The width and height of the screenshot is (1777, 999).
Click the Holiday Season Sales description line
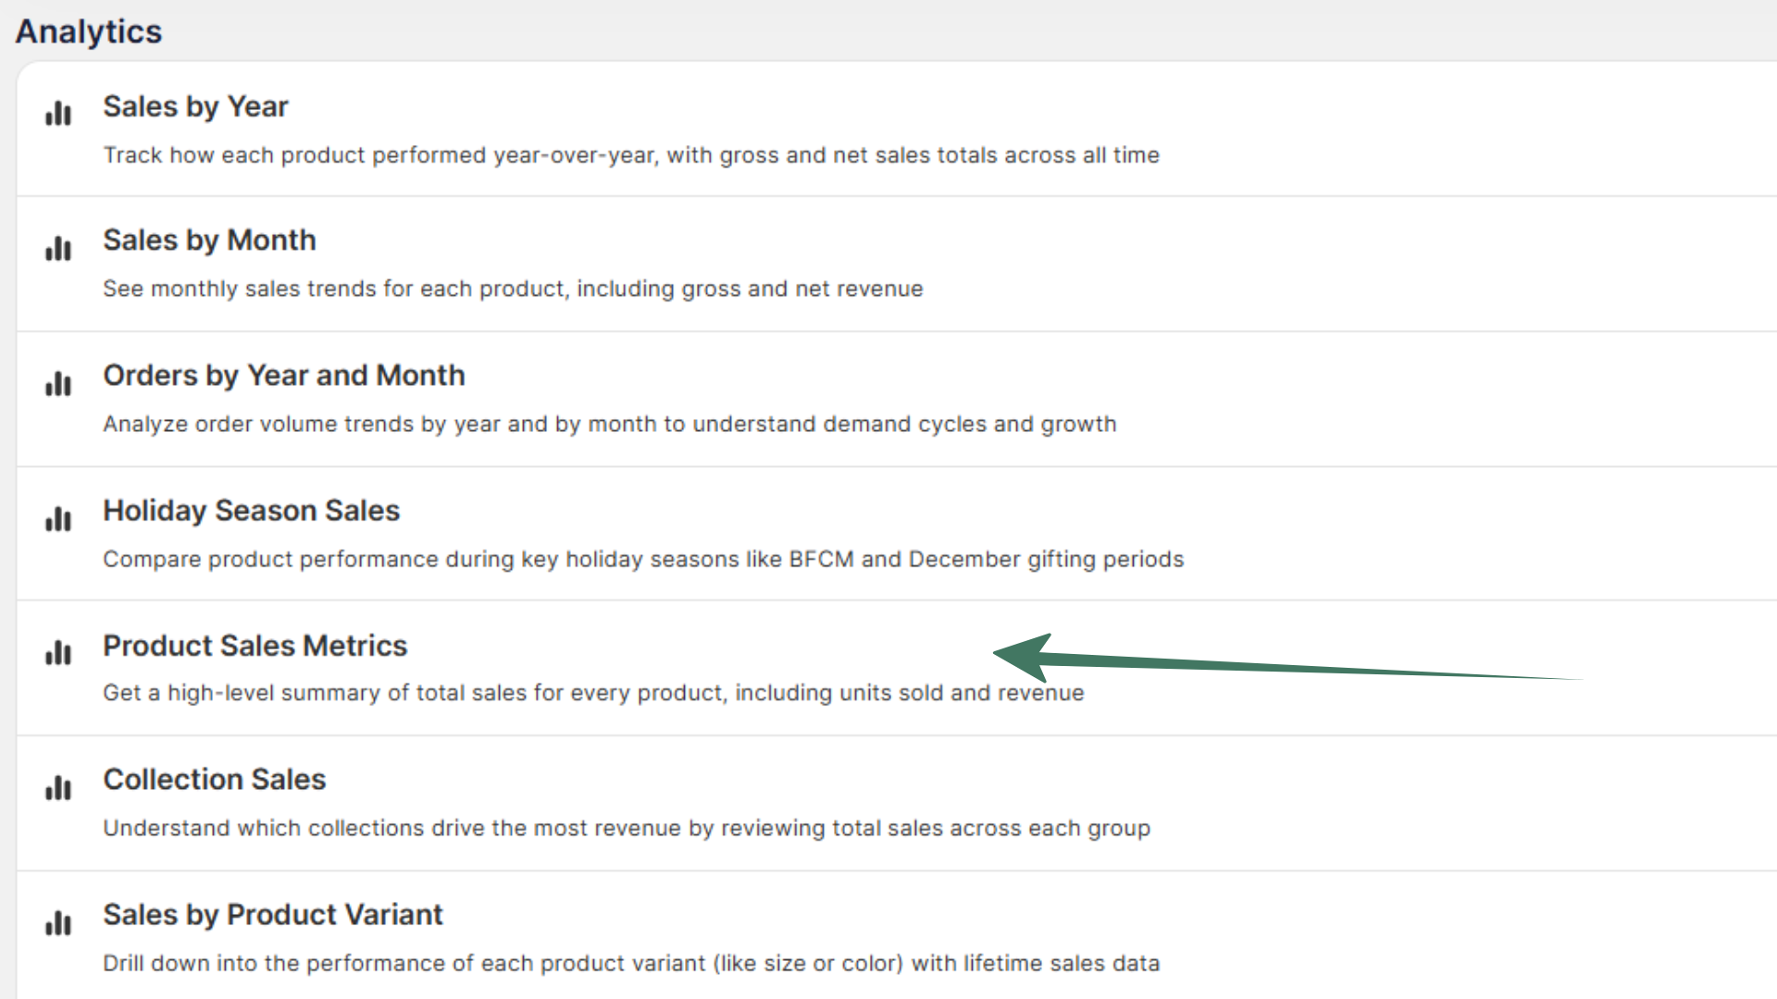tap(642, 559)
